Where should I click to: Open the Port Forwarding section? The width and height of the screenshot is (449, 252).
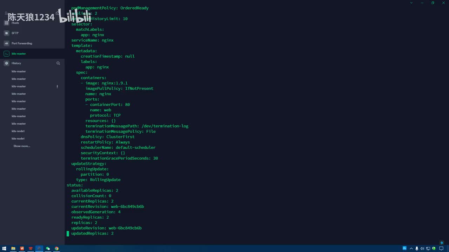click(x=32, y=43)
